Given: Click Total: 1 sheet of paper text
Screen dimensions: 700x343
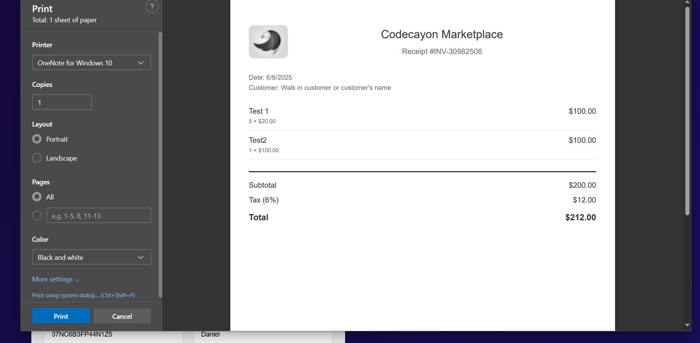Looking at the screenshot, I should (64, 20).
